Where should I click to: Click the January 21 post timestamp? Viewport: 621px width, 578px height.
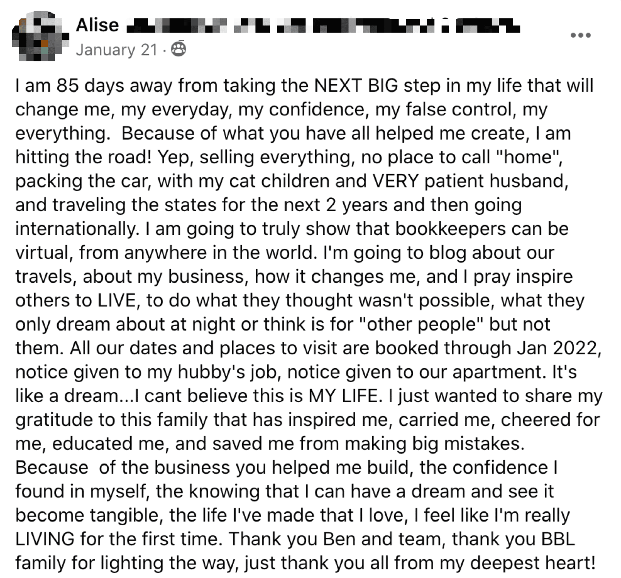(116, 50)
